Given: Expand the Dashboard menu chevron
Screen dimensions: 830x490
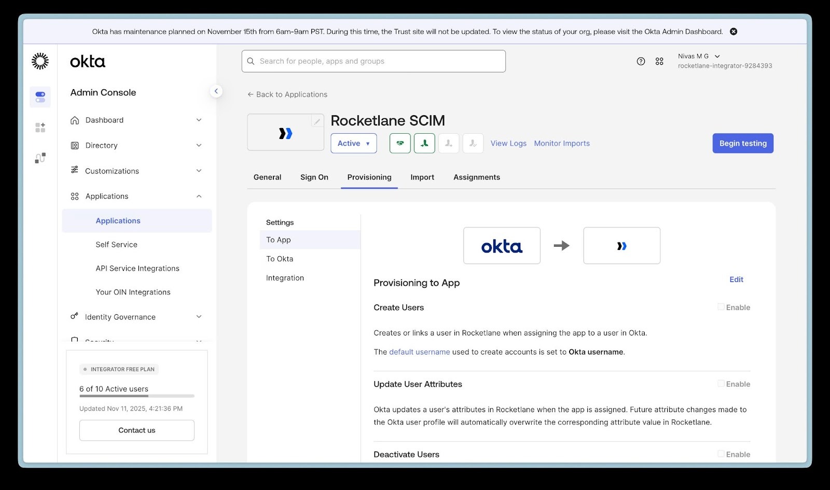Looking at the screenshot, I should click(x=199, y=120).
